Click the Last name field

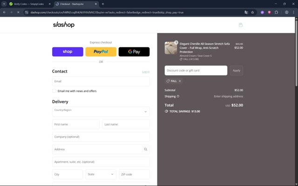126,124
